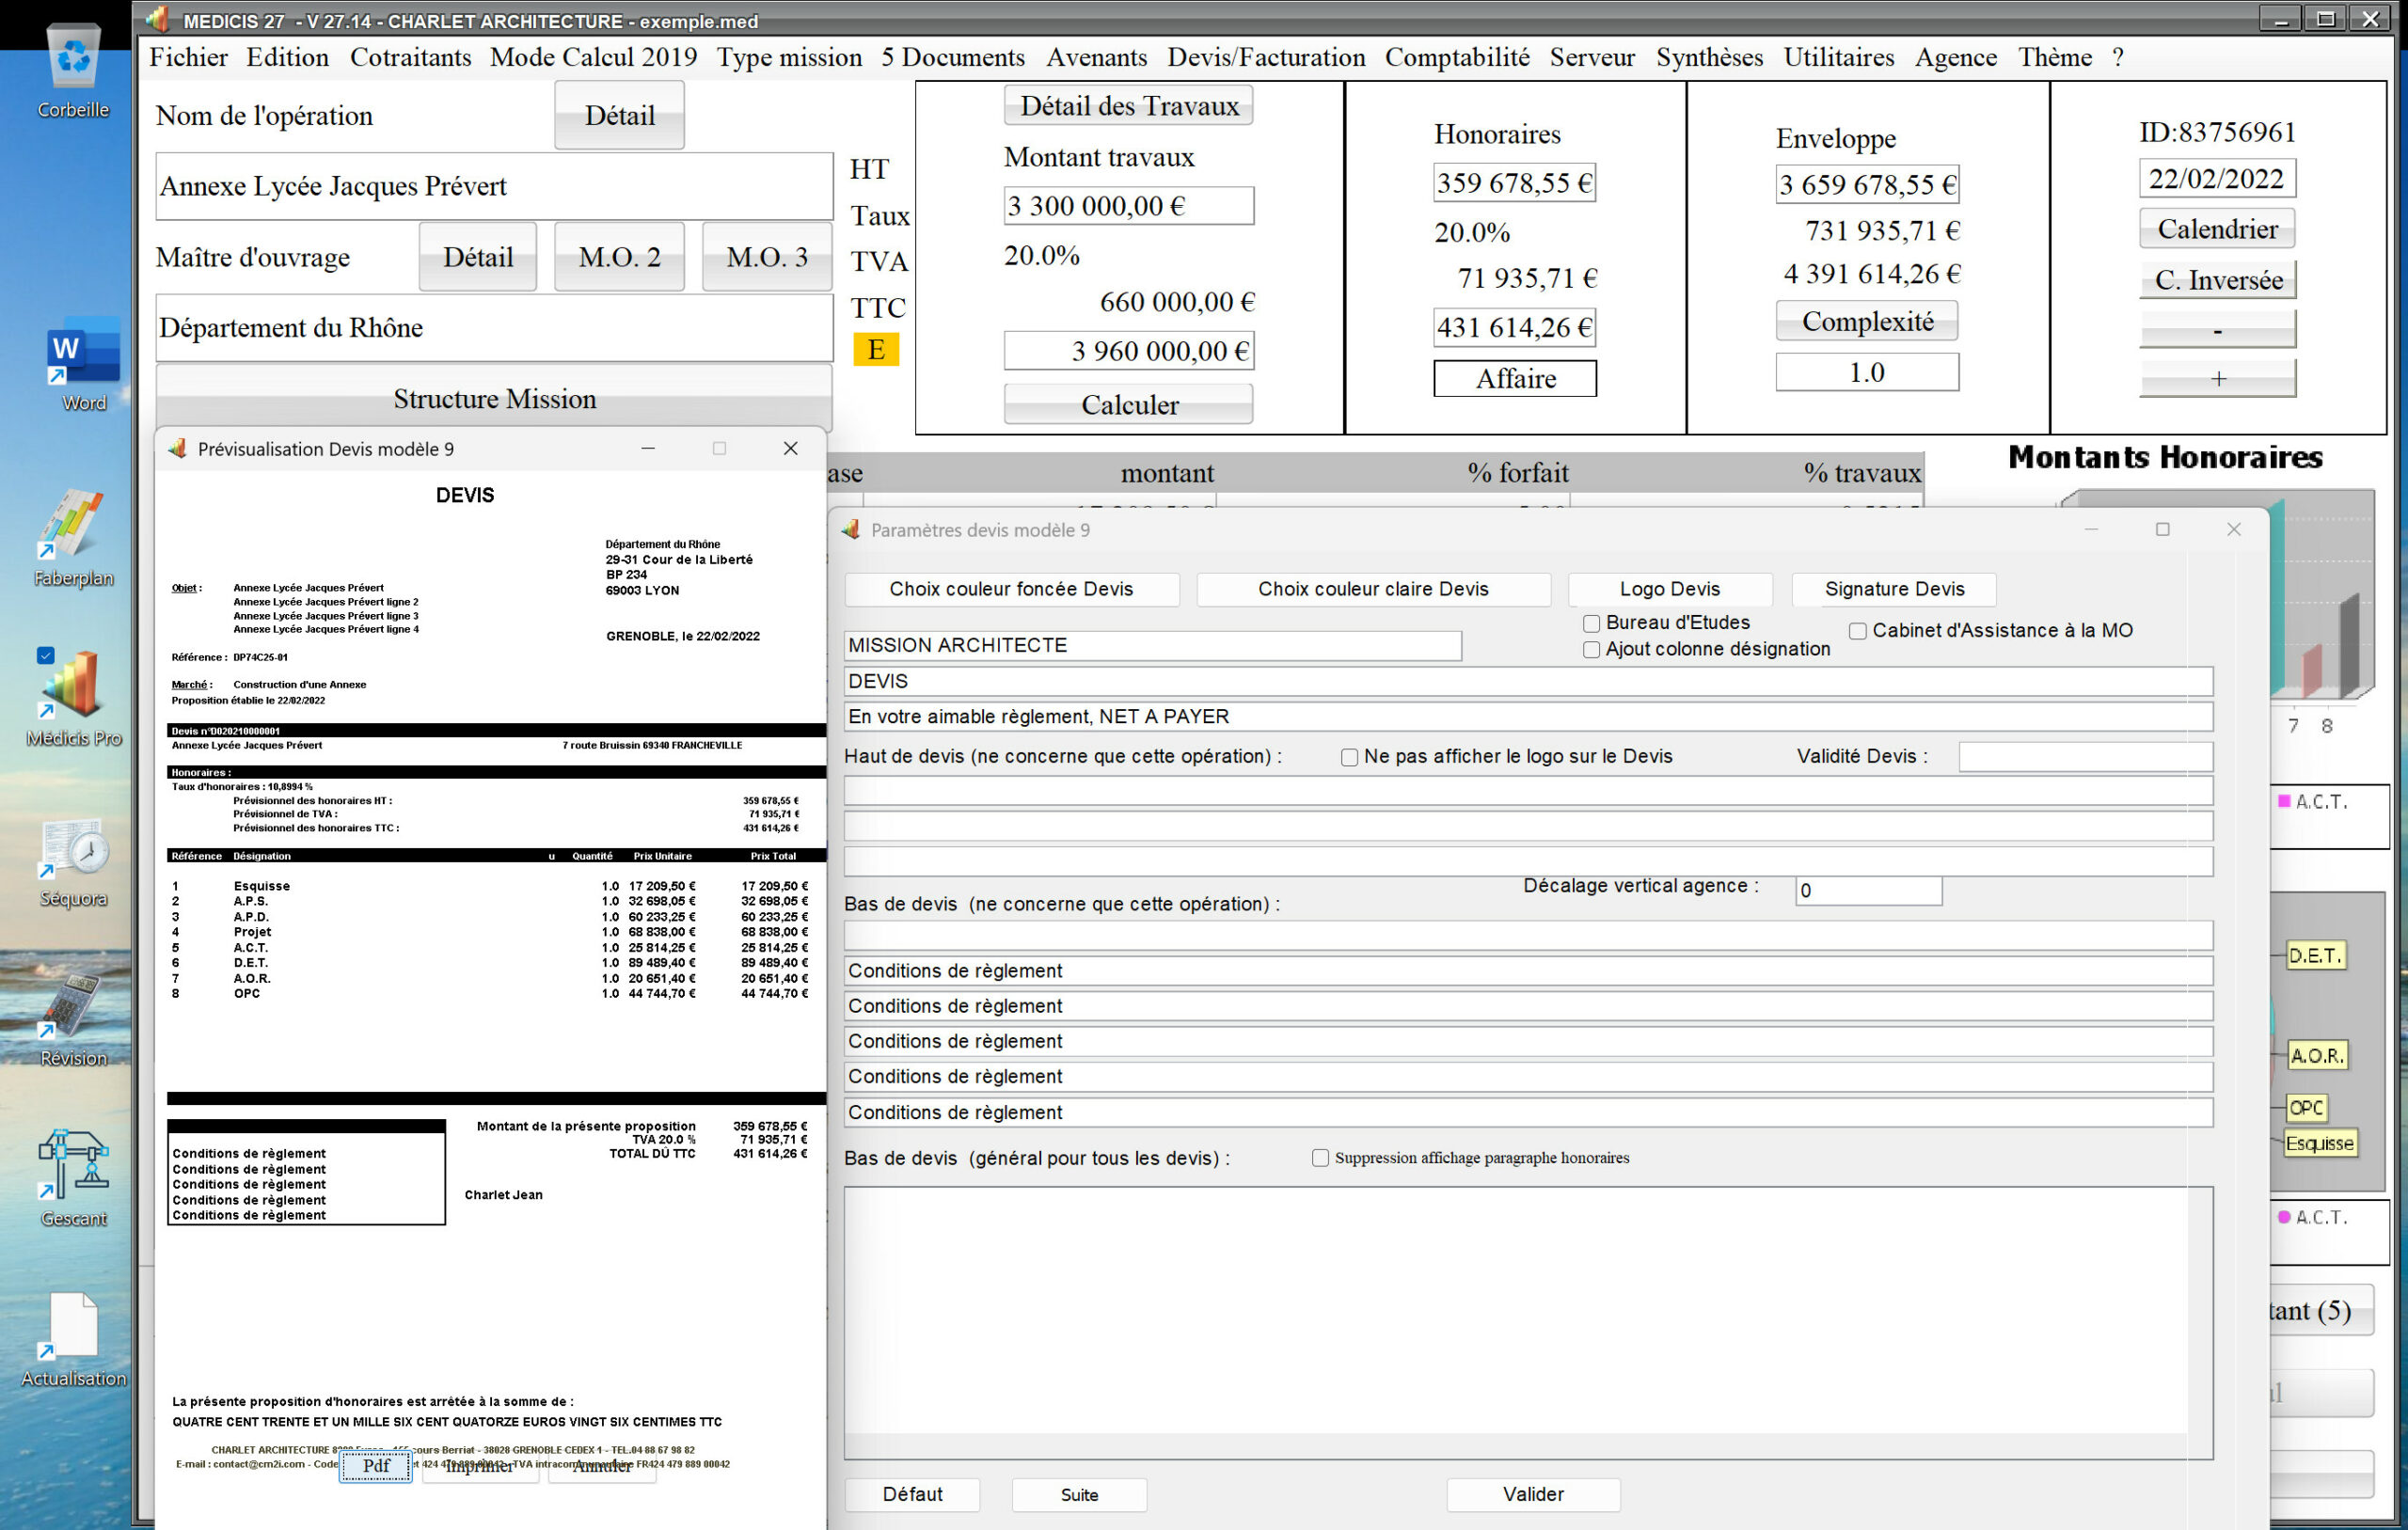Screen dimensions: 2408x1530
Task: Open the Actualisation desktop shortcut
Action: tap(72, 1326)
